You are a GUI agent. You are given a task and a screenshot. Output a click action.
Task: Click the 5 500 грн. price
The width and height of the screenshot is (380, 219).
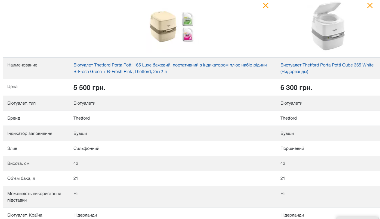[x=89, y=88]
